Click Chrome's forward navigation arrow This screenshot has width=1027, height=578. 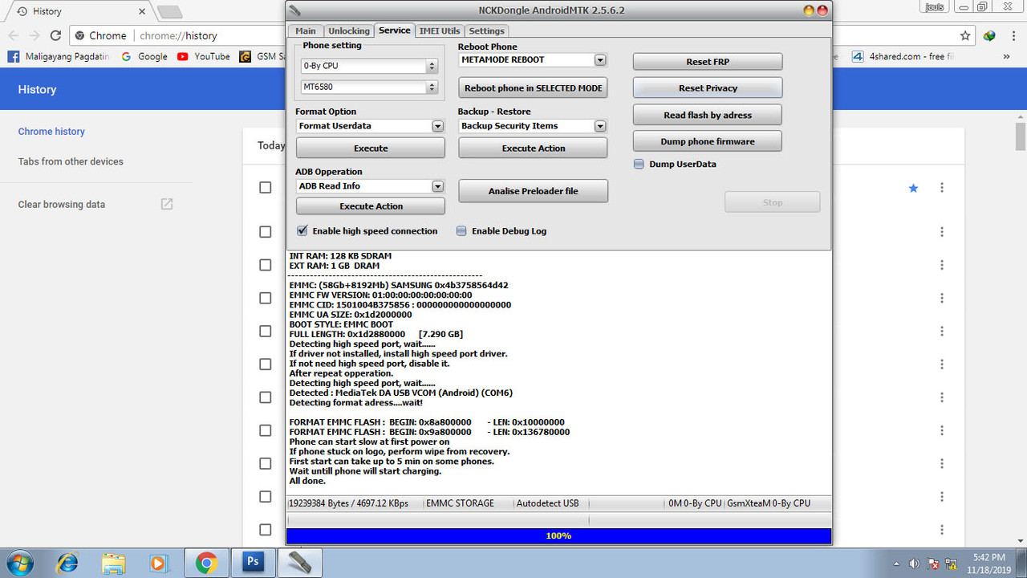(x=35, y=35)
